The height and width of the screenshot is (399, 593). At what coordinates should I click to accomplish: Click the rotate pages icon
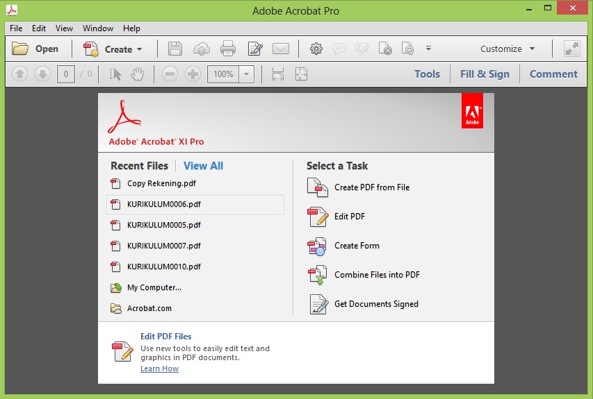[407, 49]
